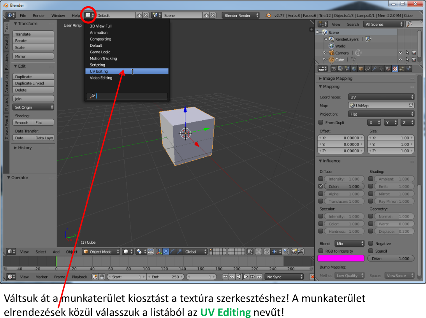
Task: Toggle the Cube visibility eye in outliner
Action: coord(400,60)
